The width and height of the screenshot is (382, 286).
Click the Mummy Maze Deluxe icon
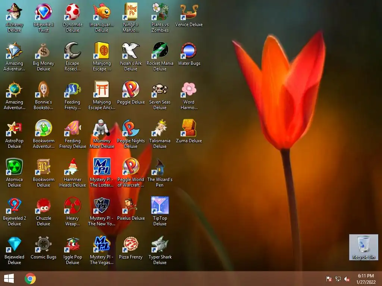pos(101,128)
